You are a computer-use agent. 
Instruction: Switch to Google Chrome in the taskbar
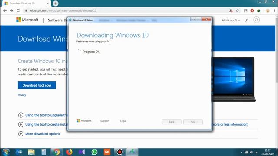tap(56, 152)
